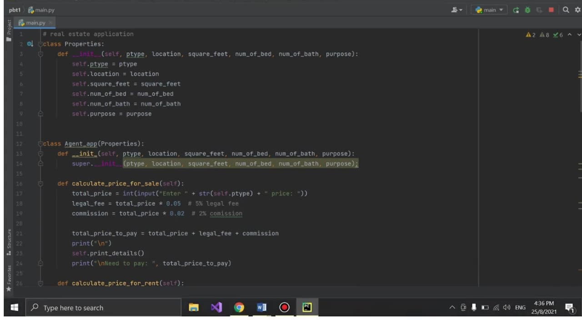Collapse class Agent_app fold on line 12
The image size is (582, 327).
coord(40,144)
